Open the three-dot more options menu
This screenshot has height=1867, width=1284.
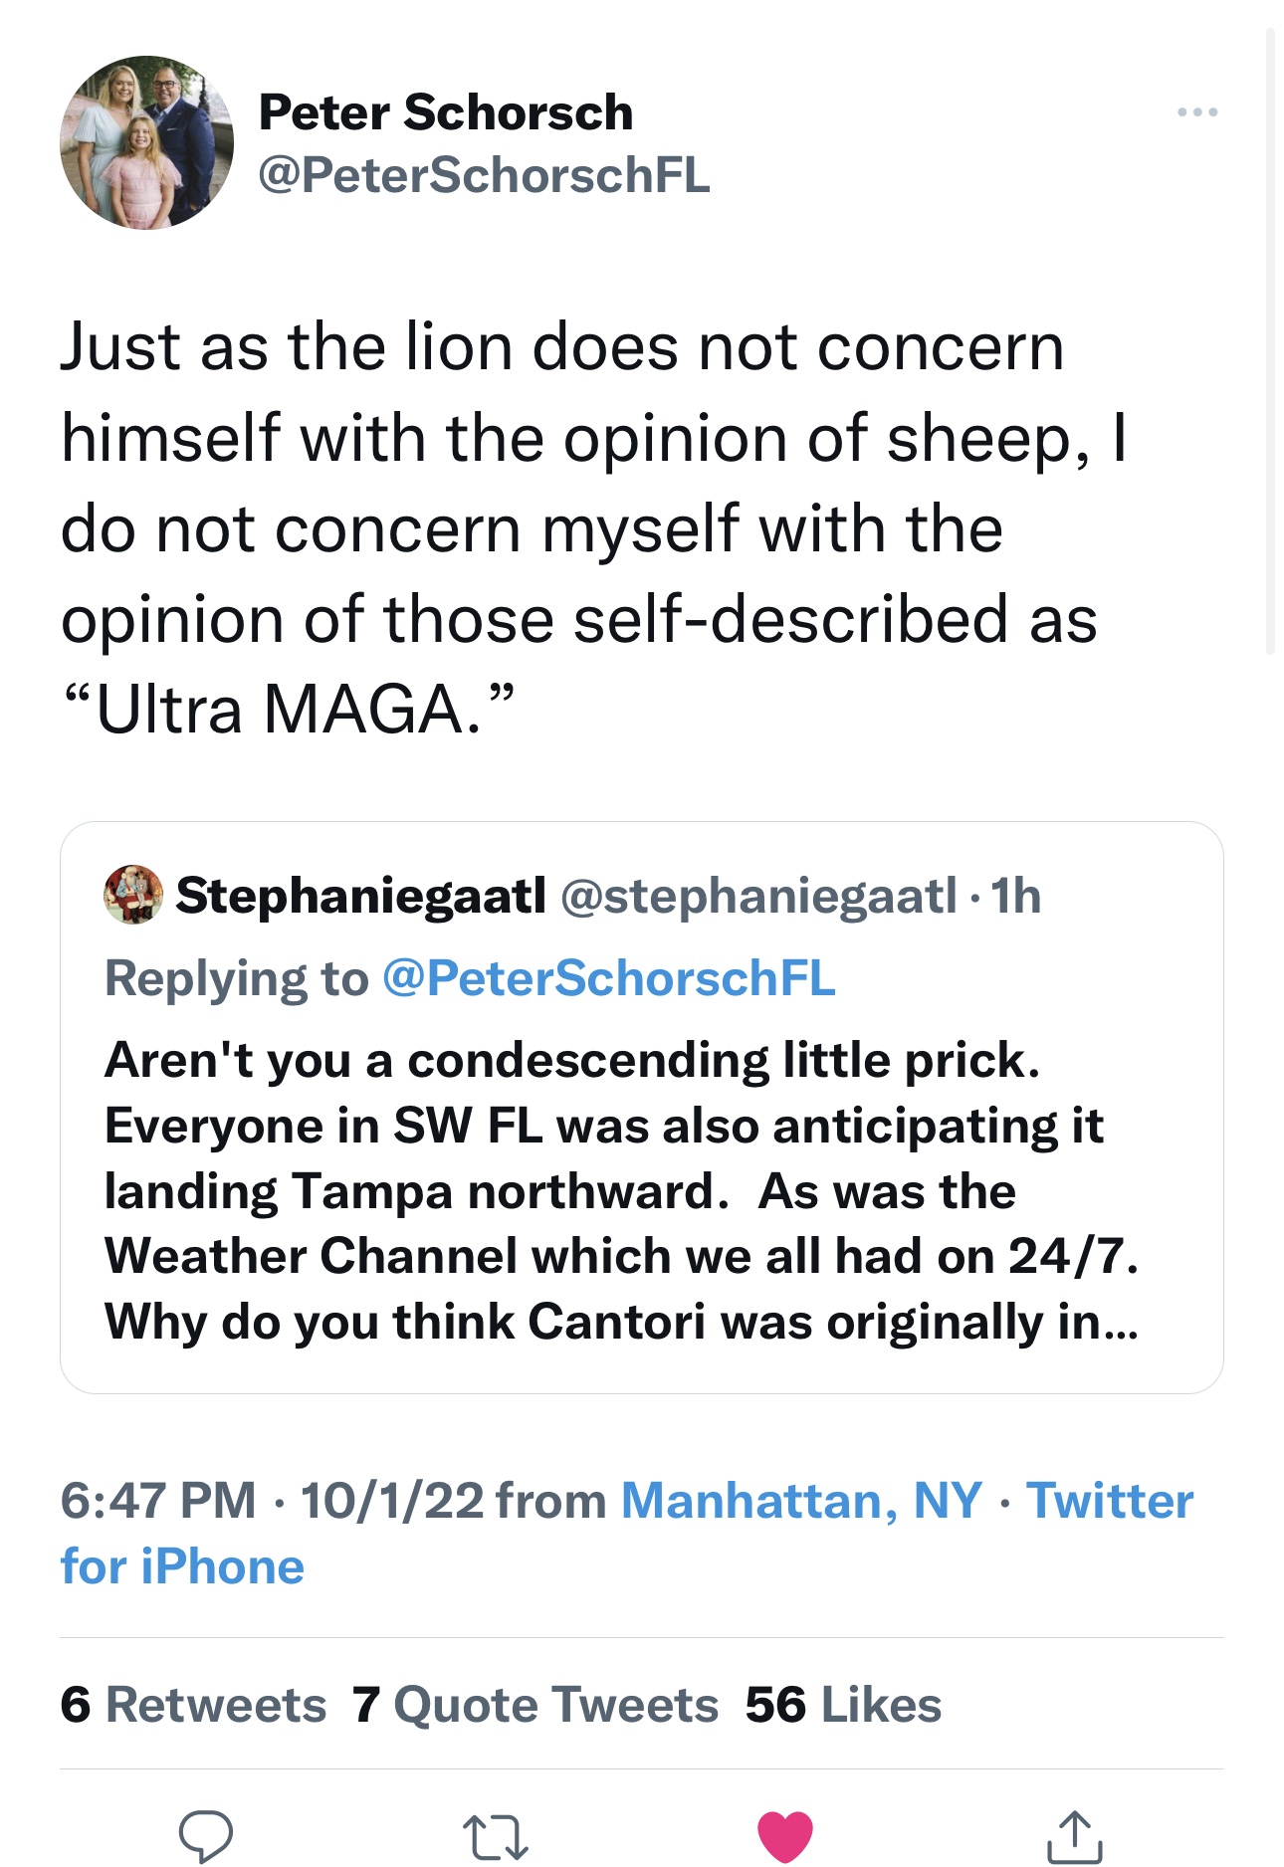point(1196,112)
